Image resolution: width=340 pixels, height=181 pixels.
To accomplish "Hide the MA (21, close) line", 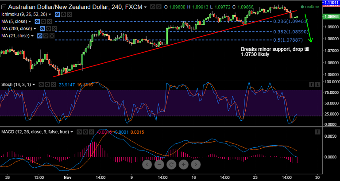I will (40, 36).
